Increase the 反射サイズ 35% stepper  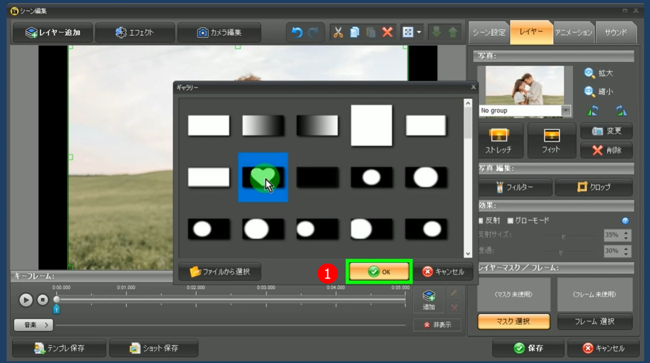tap(626, 232)
